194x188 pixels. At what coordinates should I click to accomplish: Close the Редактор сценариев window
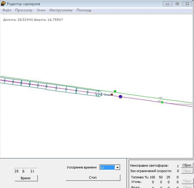pyautogui.click(x=187, y=4)
